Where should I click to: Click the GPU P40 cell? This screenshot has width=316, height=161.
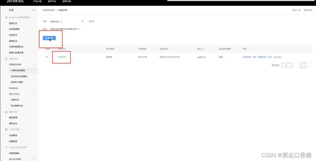142,57
